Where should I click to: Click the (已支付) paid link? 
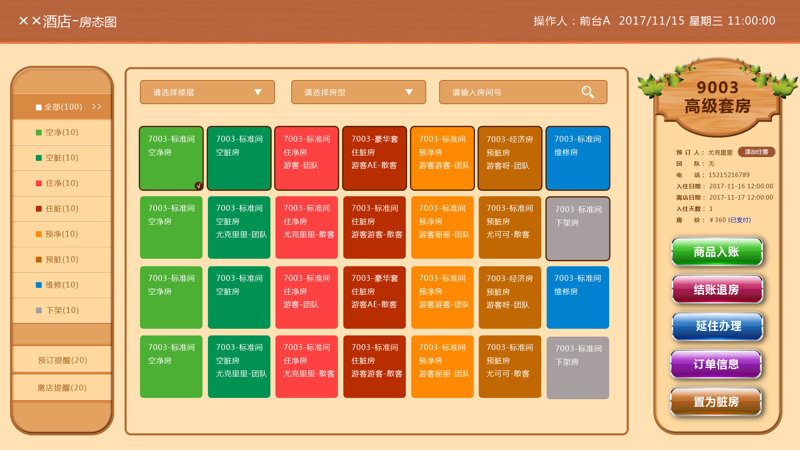click(x=740, y=220)
